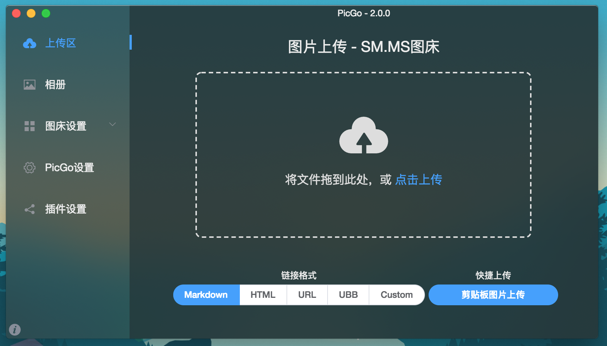Click the gear icon for PicGo设置
607x346 pixels.
(30, 168)
